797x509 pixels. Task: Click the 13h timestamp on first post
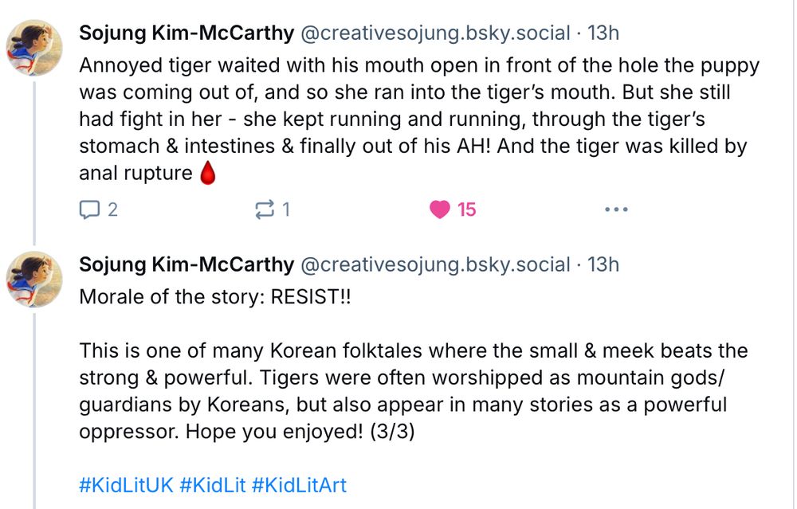coord(603,33)
